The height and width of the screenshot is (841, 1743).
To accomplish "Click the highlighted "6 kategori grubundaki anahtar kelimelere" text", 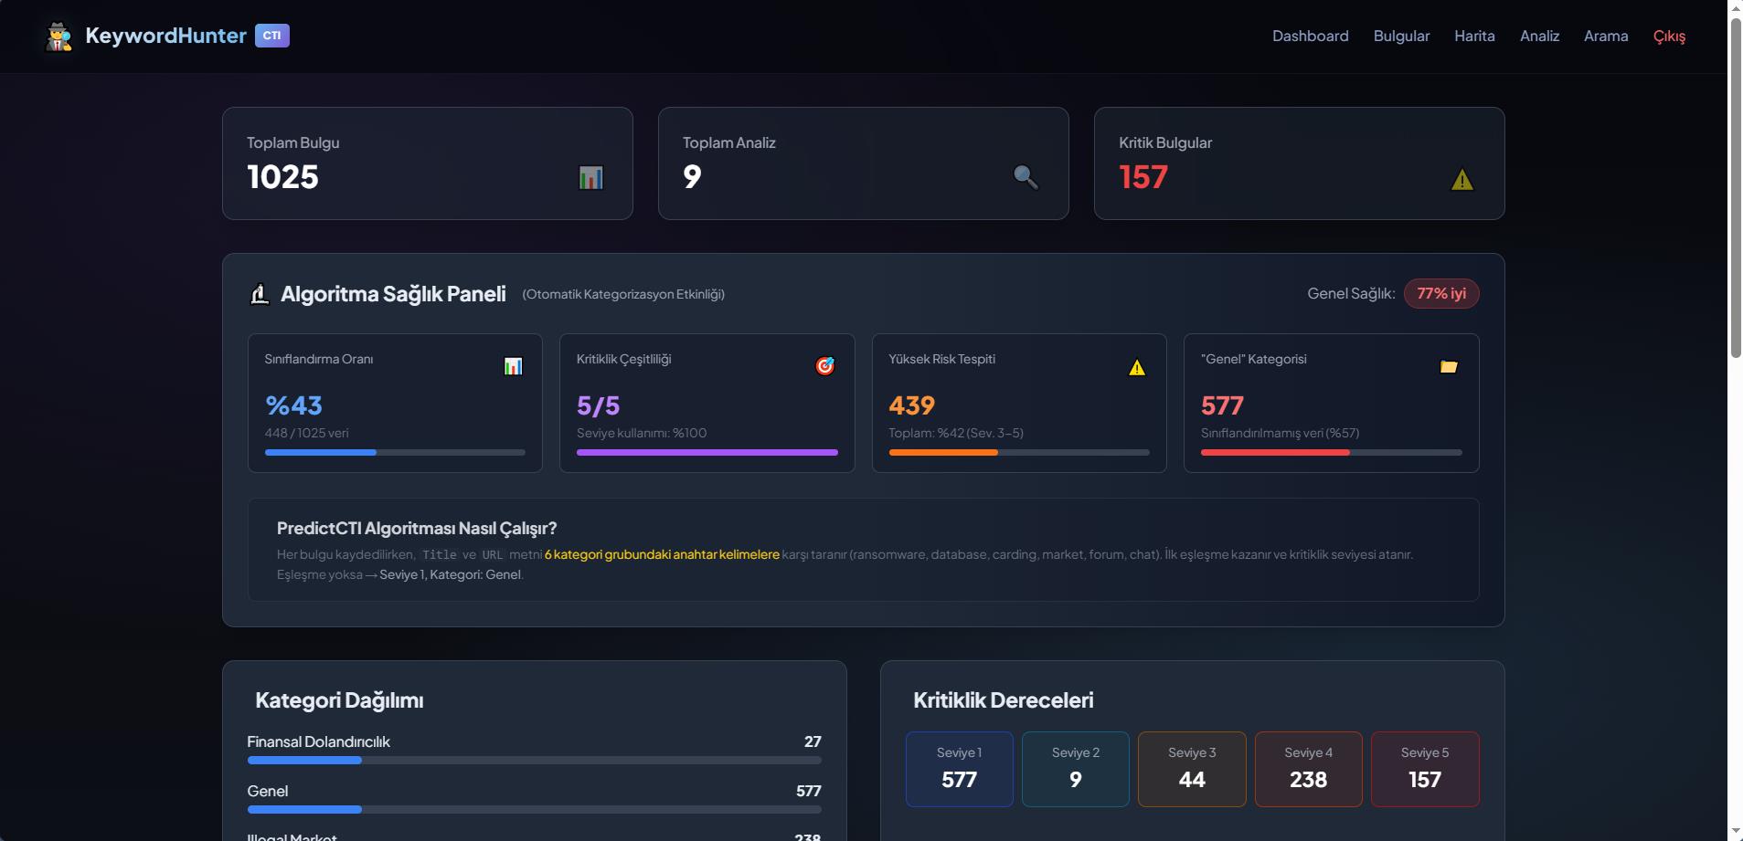I will click(662, 554).
